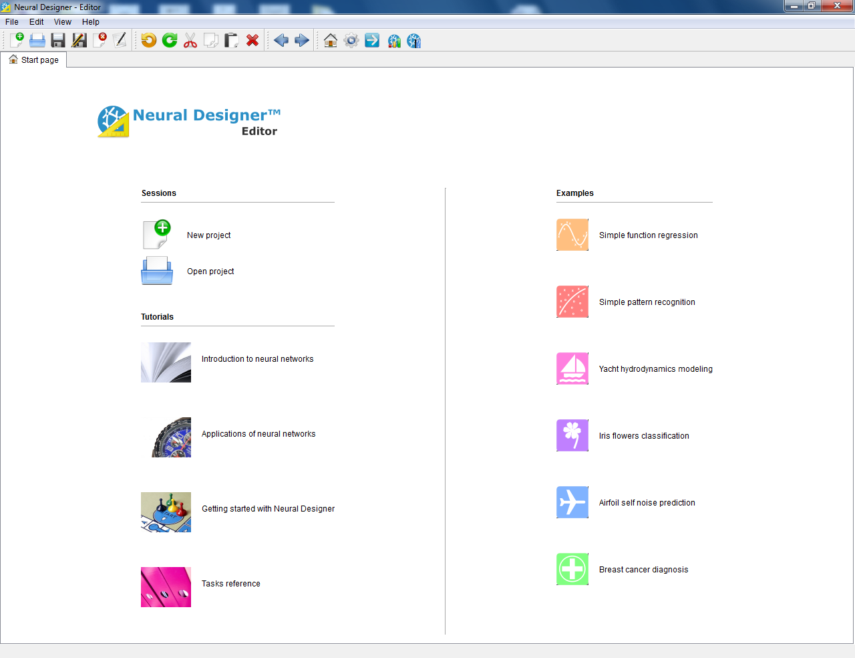Open the Breast cancer diagnosis example link
Image resolution: width=855 pixels, height=658 pixels.
click(x=644, y=570)
